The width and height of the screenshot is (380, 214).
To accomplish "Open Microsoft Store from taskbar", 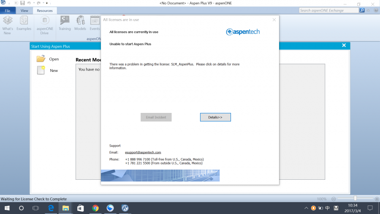I will (x=81, y=208).
